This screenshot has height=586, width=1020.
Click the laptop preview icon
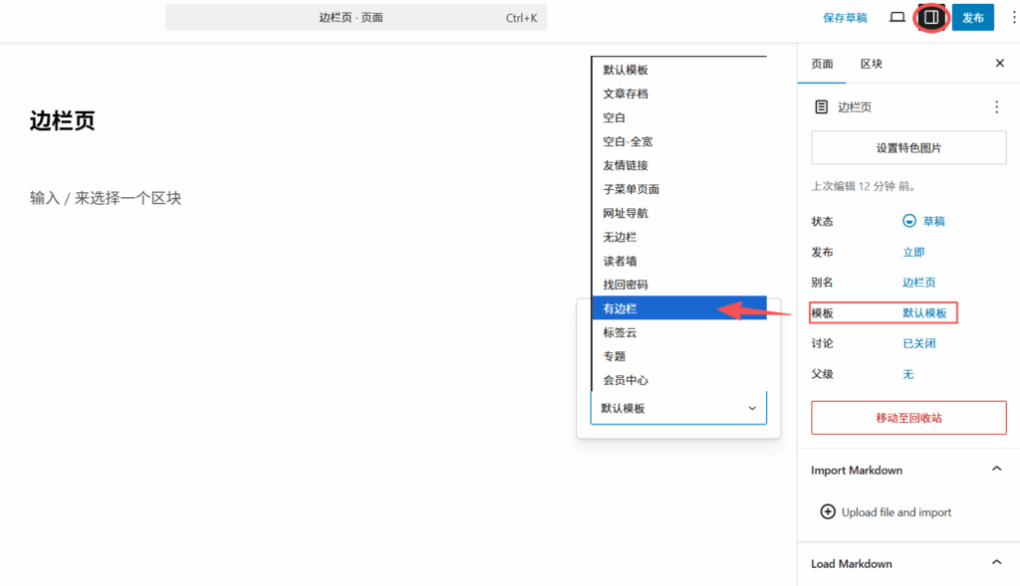897,18
